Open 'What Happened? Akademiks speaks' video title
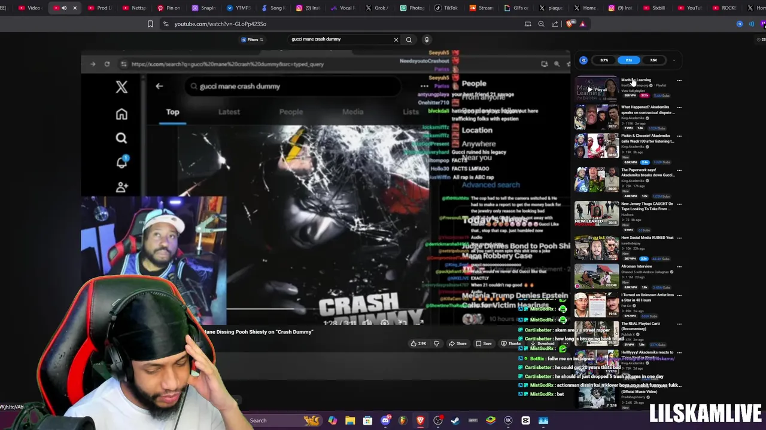The width and height of the screenshot is (766, 430). click(x=648, y=110)
